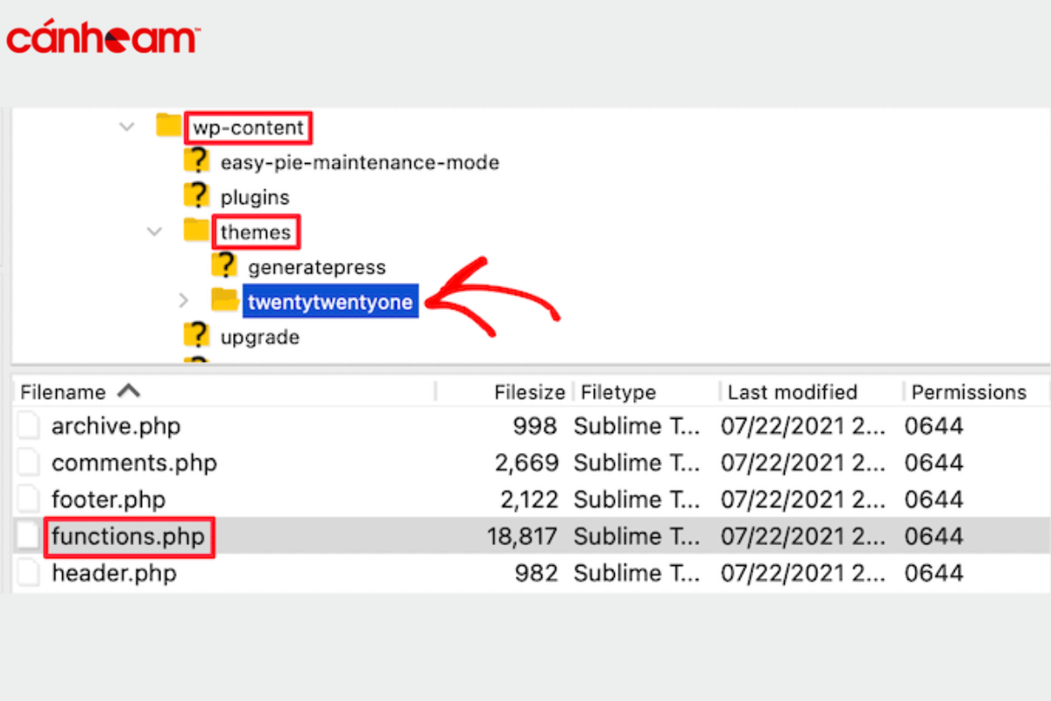Screen dimensions: 1051x701
Task: Click the functions.php file icon
Action: (30, 536)
